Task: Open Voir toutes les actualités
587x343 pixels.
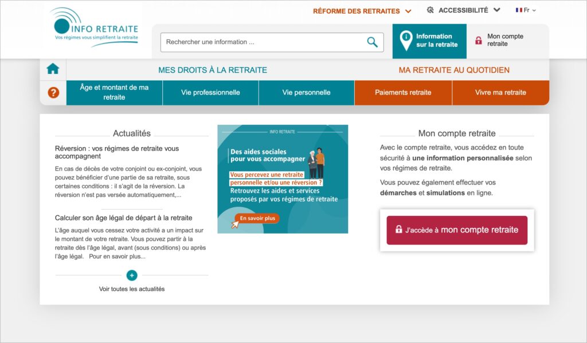Action: 131,289
